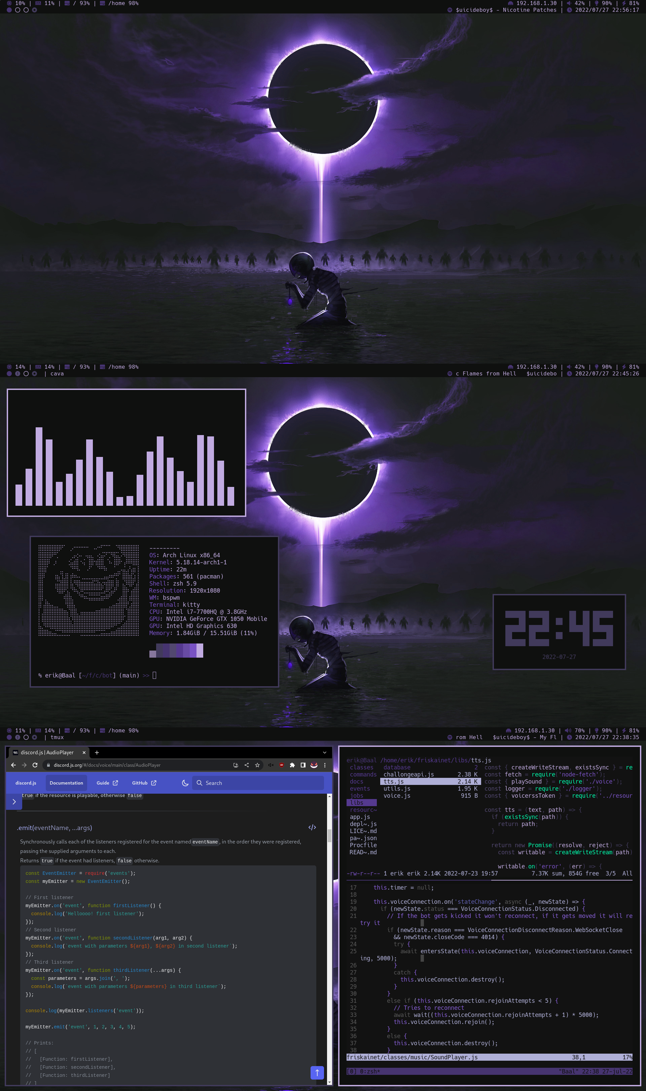The height and width of the screenshot is (1091, 646).
Task: Open the Chrome extensions puzzle icon
Action: 292,765
